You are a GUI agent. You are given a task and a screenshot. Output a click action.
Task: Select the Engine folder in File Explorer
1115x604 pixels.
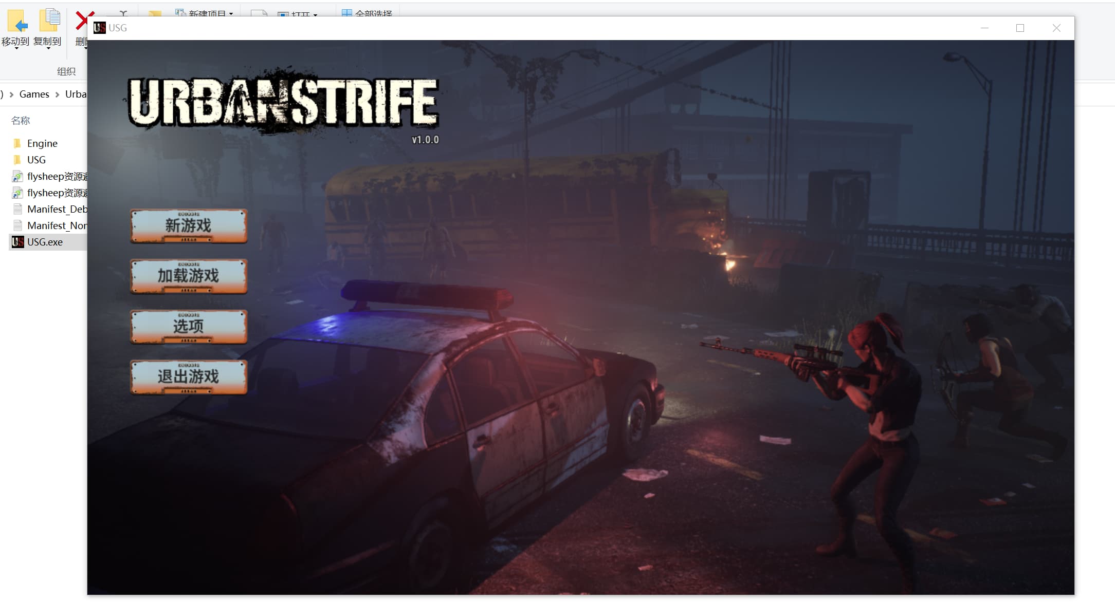[x=42, y=143]
